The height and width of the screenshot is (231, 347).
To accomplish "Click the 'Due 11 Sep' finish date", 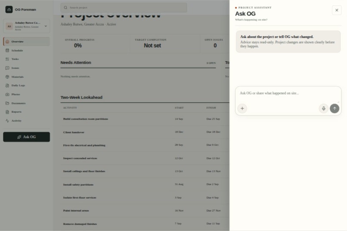I will click(213, 224).
